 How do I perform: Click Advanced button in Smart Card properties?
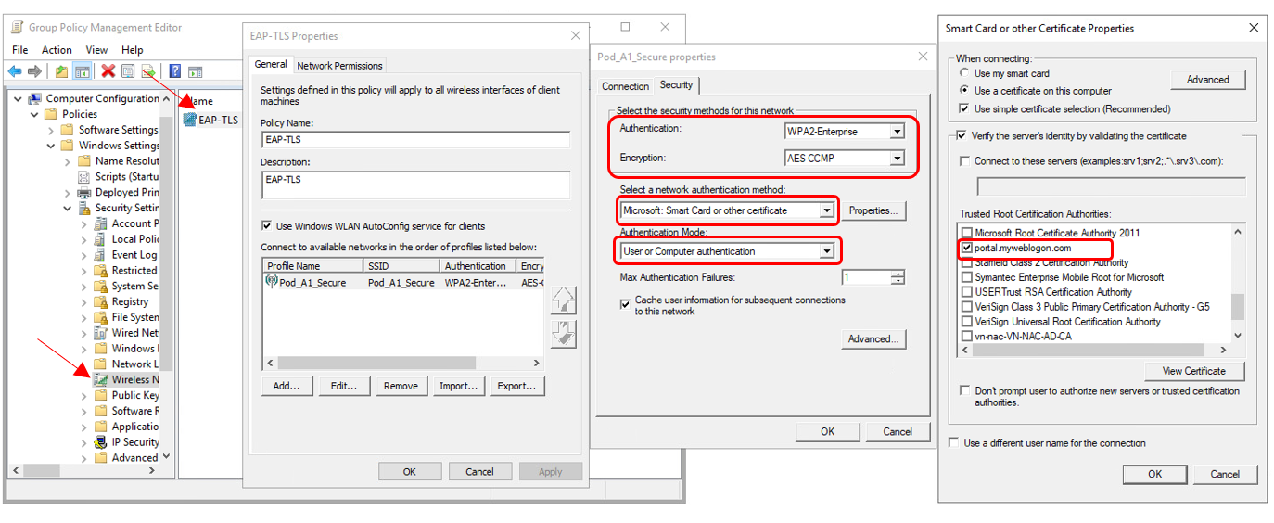tap(1208, 80)
